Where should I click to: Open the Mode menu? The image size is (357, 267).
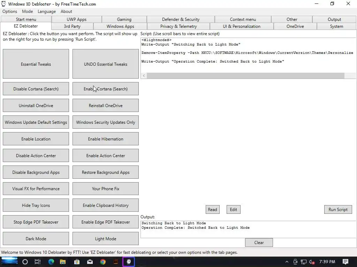click(27, 11)
